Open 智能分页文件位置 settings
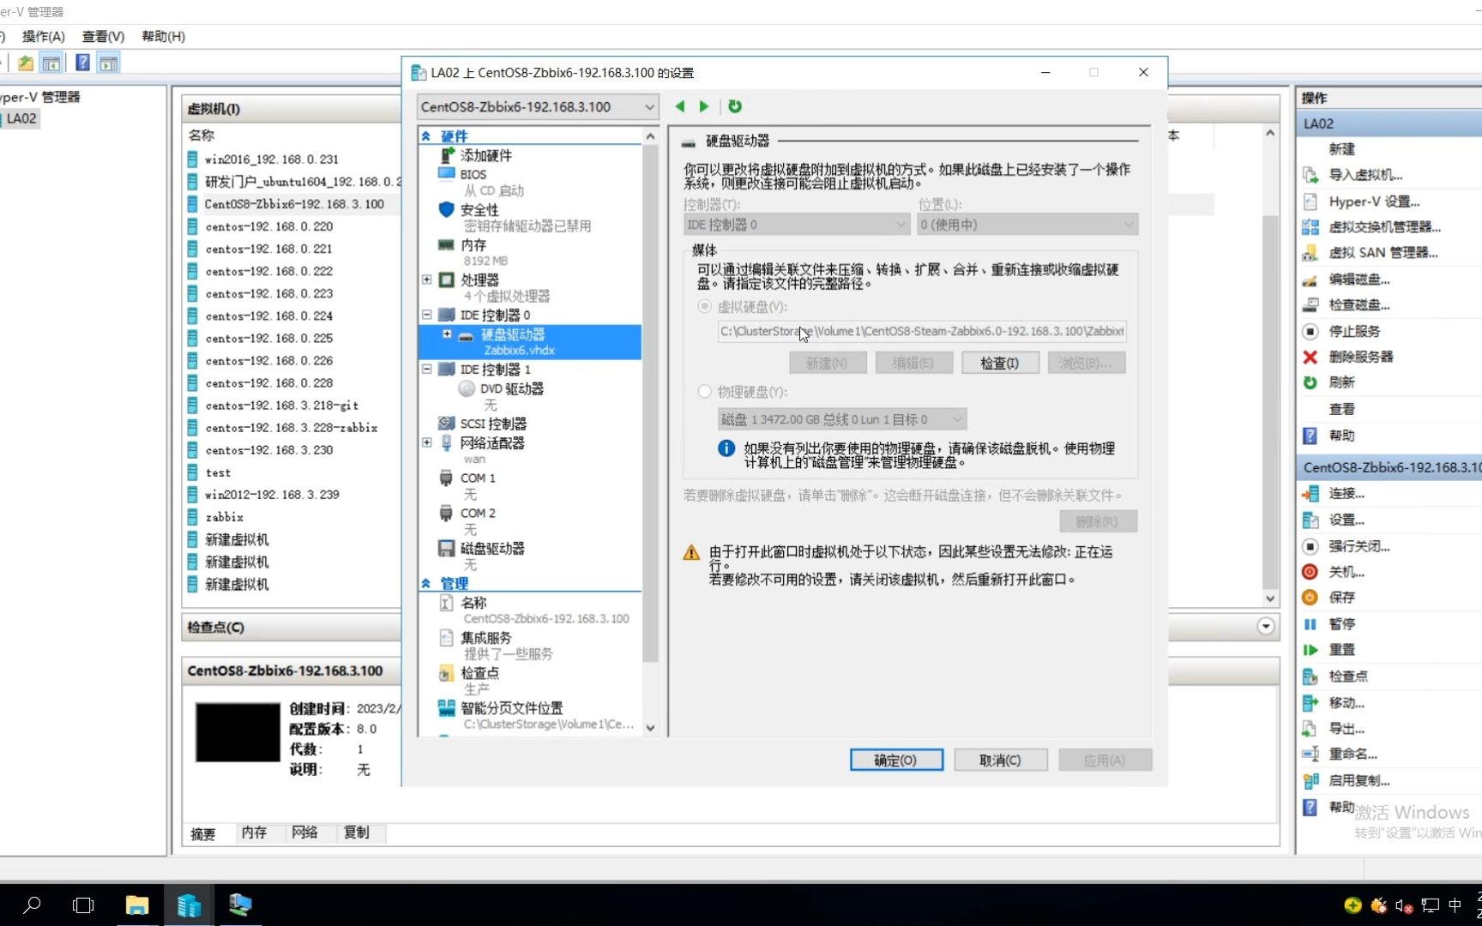 pos(511,708)
